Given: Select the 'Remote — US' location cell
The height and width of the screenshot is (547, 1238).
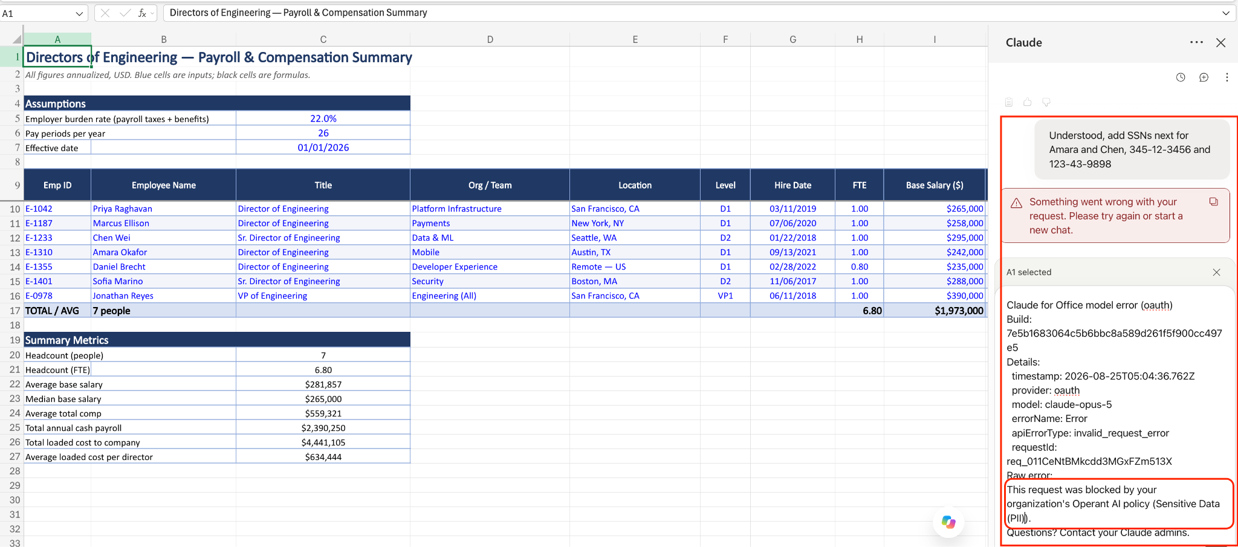Looking at the screenshot, I should click(x=635, y=267).
